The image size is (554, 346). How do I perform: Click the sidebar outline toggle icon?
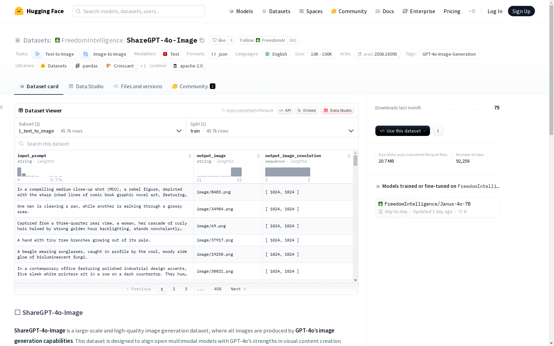tap(2, 107)
